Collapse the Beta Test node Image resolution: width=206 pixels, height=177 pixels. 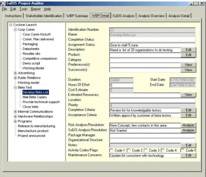15,87
